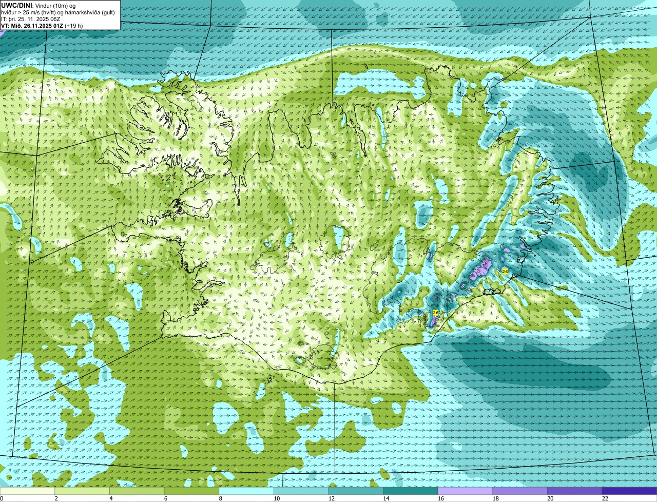Screen dimensions: 657x502
Task: Pick the medium purple 18–20 m/s legend swatch
Action: click(520, 491)
